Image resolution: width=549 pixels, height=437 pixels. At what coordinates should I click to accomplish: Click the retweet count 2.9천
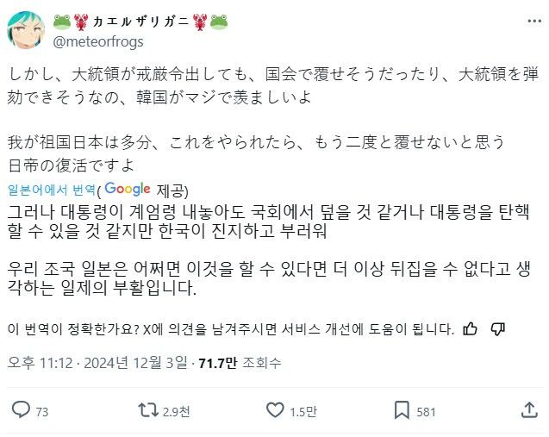click(175, 412)
